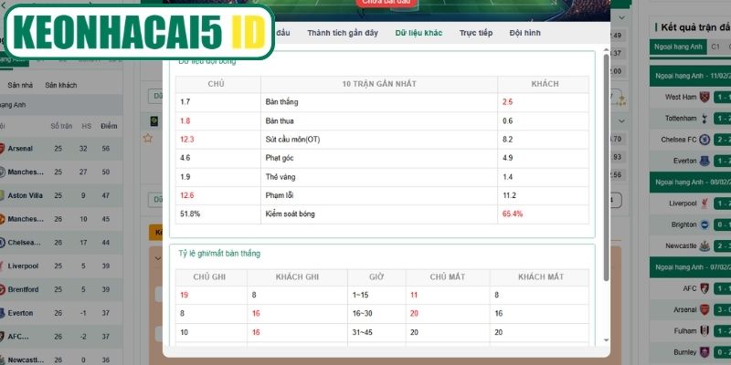The width and height of the screenshot is (731, 365).
Task: Click Ngoại hạng Anh 11/02 date header
Action: pos(690,76)
